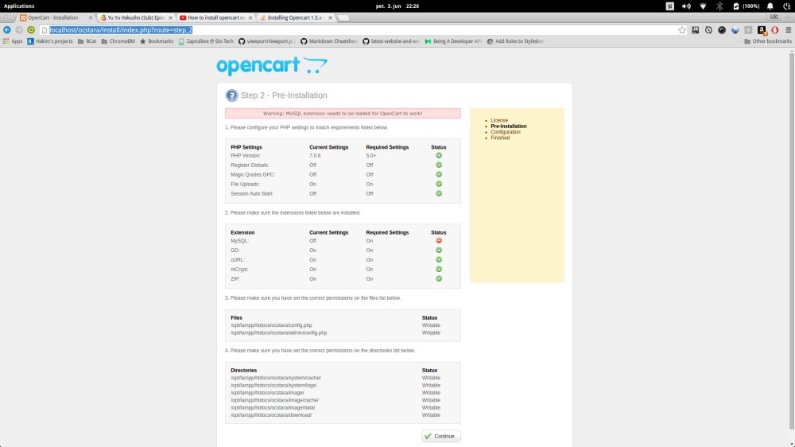Click the volume speaker icon in system tray

(685, 6)
